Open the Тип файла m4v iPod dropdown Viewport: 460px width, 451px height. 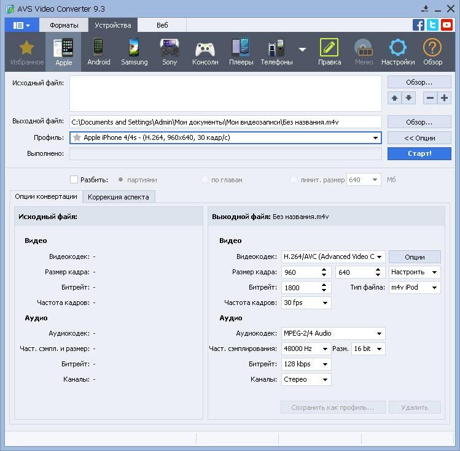pos(415,288)
